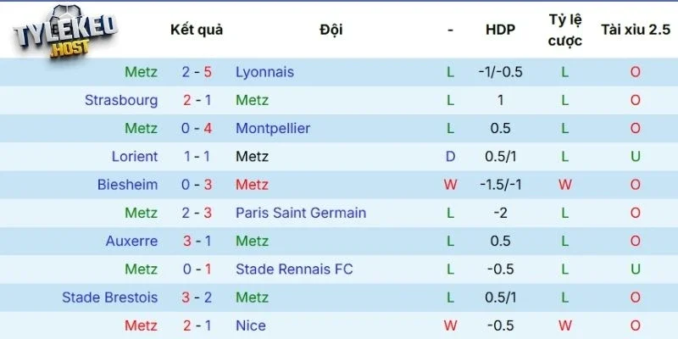Click the TYLEKEO.HOST logo
Image resolution: width=678 pixels, height=339 pixels.
coord(65,33)
